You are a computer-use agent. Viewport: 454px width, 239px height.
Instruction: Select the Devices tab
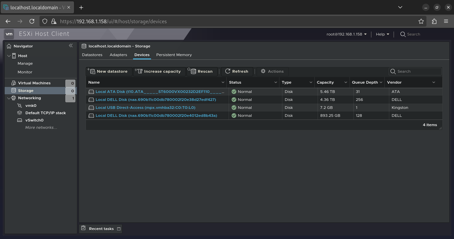pos(142,55)
